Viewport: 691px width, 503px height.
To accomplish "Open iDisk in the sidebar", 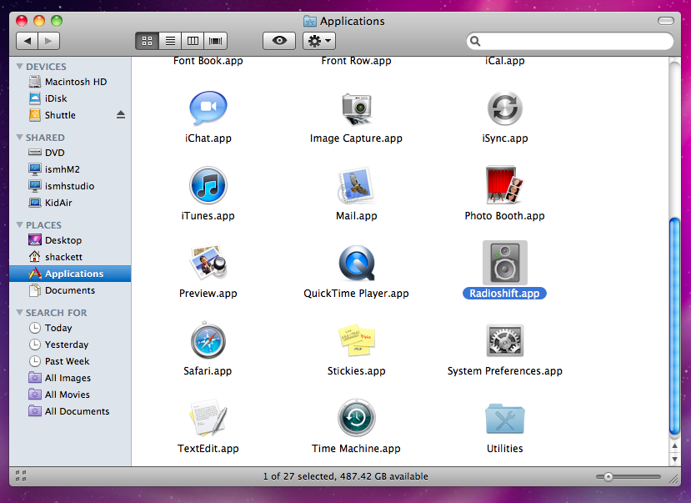I will pos(70,98).
